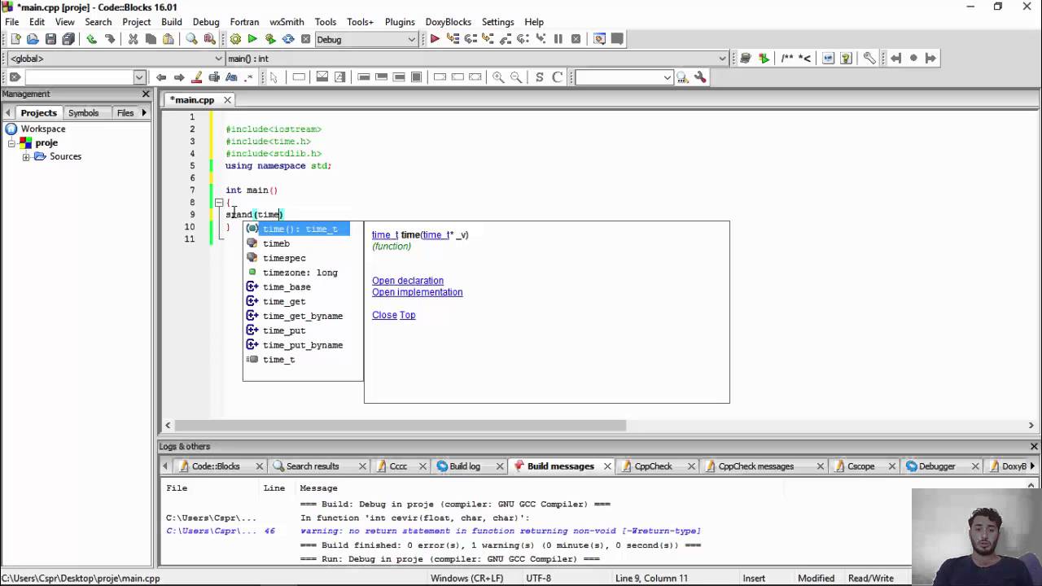Image resolution: width=1042 pixels, height=586 pixels.
Task: Select time_get_byname in the autocomplete list
Action: (303, 316)
